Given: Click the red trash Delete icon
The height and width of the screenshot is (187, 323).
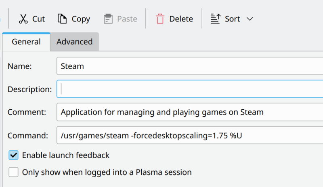Looking at the screenshot, I should pyautogui.click(x=160, y=19).
